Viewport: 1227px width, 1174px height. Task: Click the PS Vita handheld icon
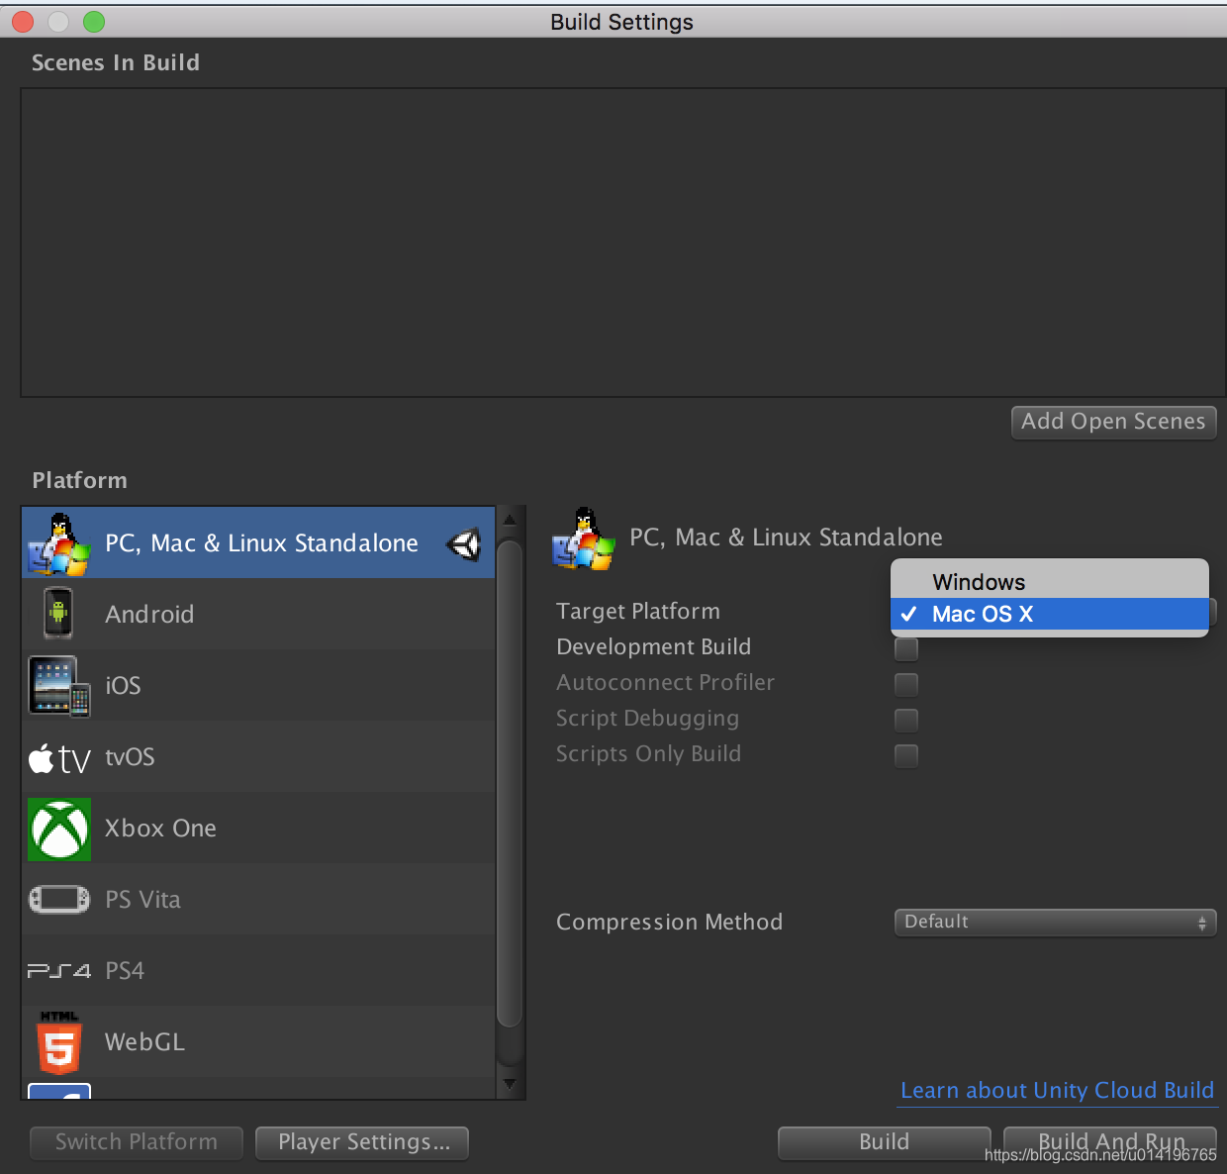[x=59, y=900]
